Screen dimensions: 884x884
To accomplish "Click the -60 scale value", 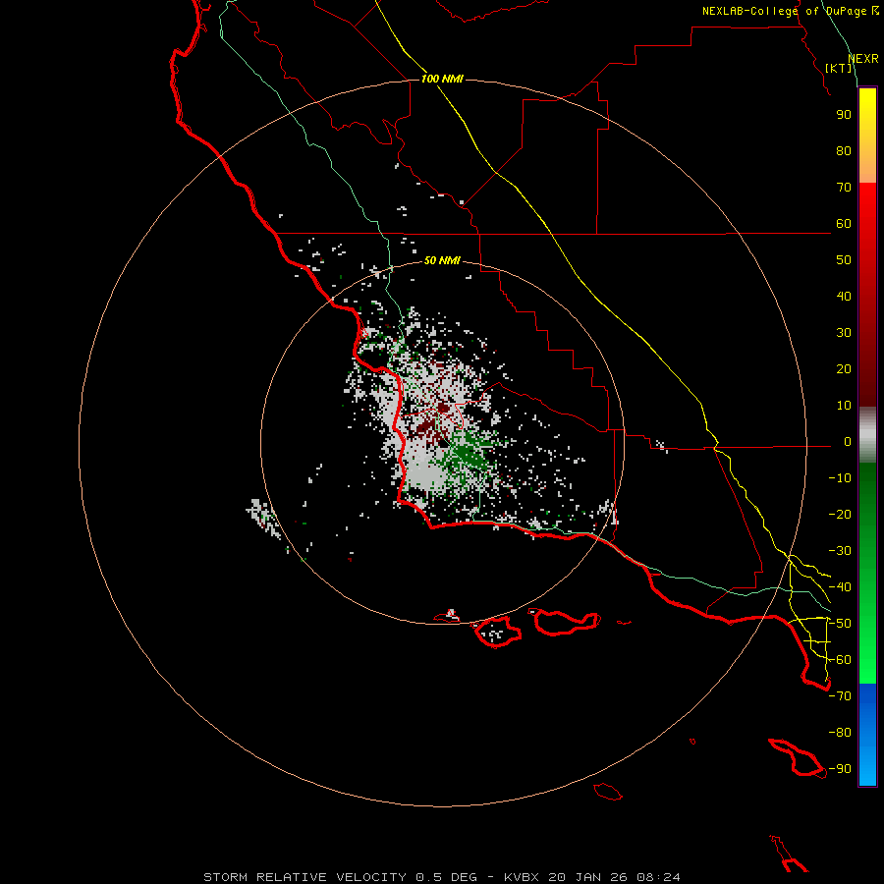I will [840, 660].
